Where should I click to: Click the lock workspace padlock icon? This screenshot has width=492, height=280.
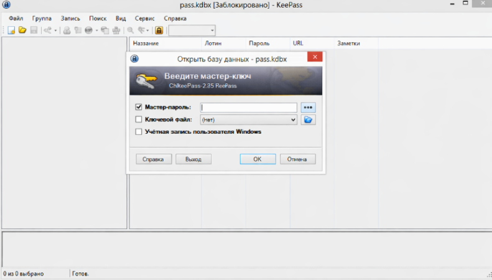pyautogui.click(x=159, y=30)
